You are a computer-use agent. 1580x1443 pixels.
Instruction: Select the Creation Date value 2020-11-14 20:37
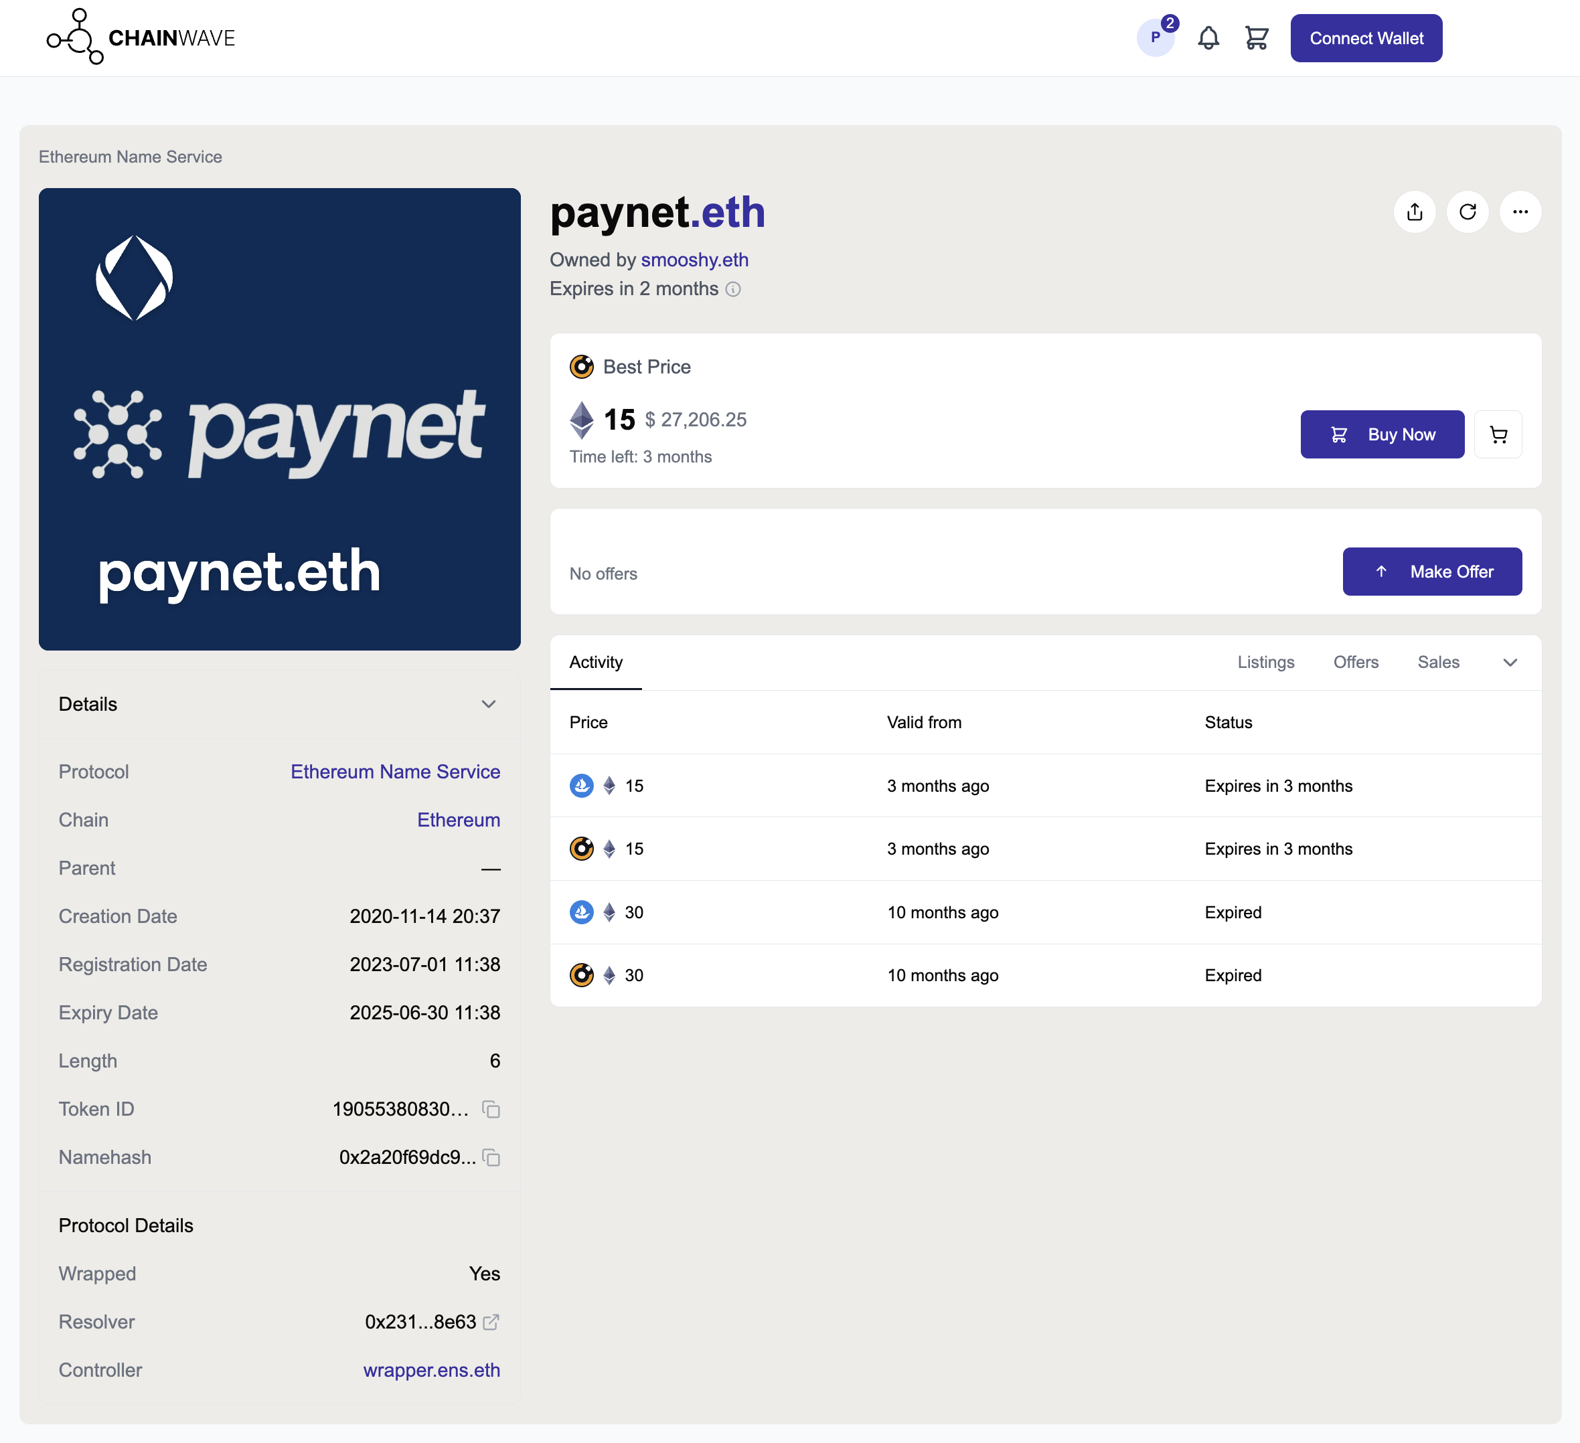point(424,916)
